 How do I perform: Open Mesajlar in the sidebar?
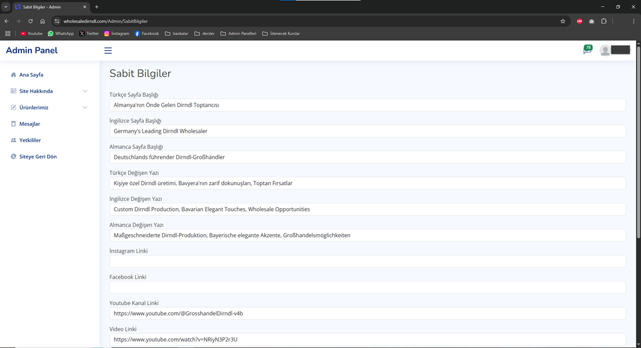point(30,124)
